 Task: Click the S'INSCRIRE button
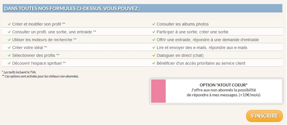pos(264,116)
